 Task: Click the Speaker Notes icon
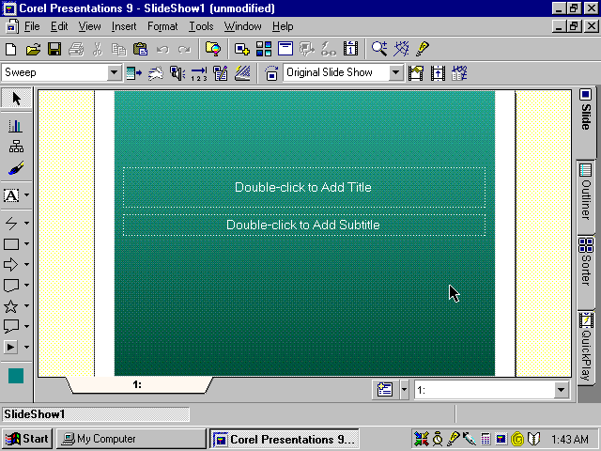221,73
